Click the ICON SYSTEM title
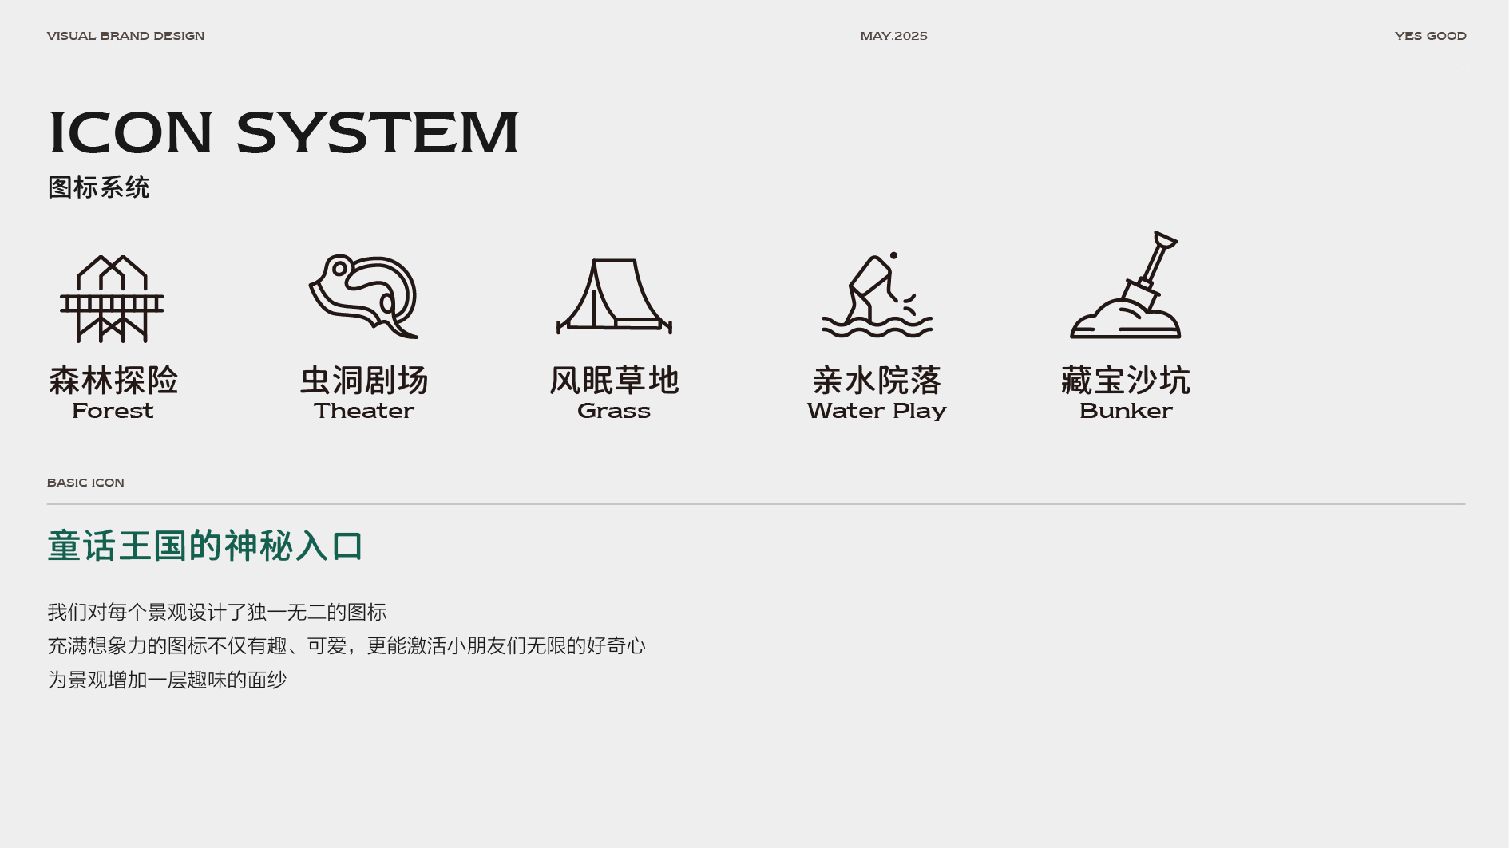 (283, 133)
